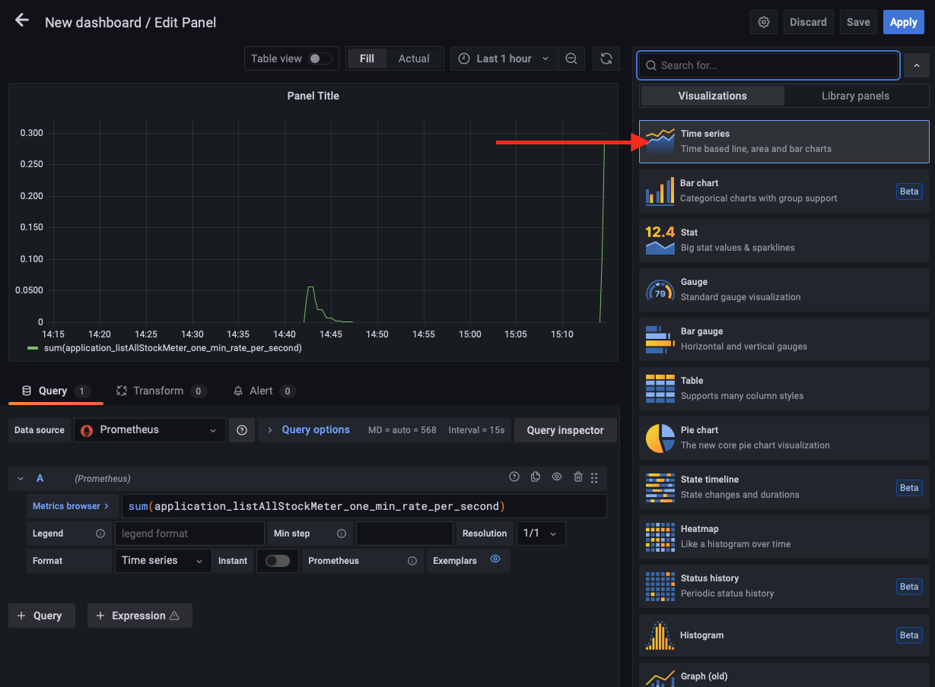Toggle query A visibility eye icon
The height and width of the screenshot is (687, 935).
557,477
